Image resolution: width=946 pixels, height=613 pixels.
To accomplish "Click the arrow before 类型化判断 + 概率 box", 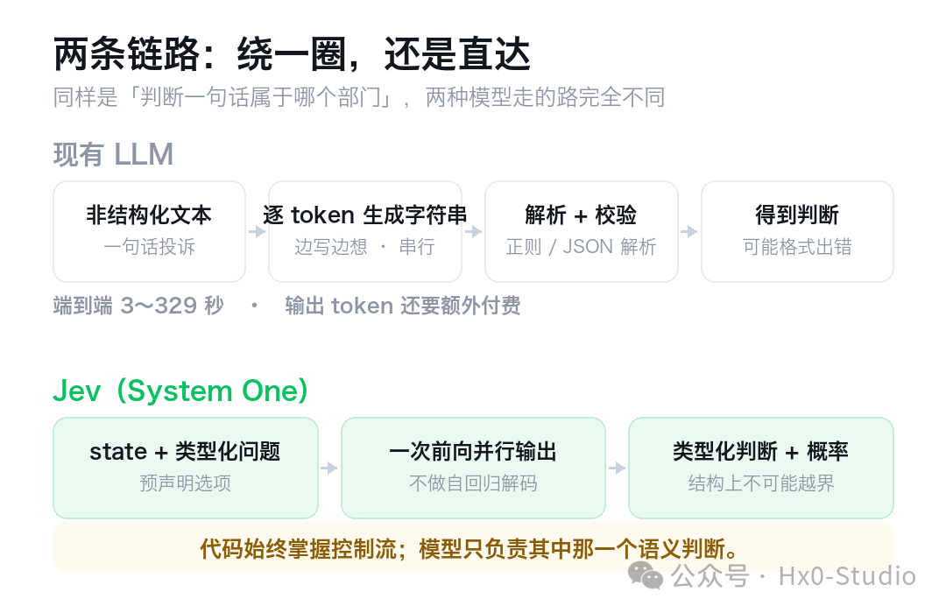I will coord(617,469).
